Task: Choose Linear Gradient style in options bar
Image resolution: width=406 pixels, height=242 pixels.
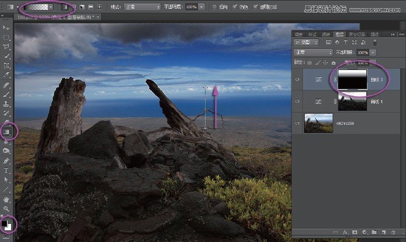Action: (65, 7)
